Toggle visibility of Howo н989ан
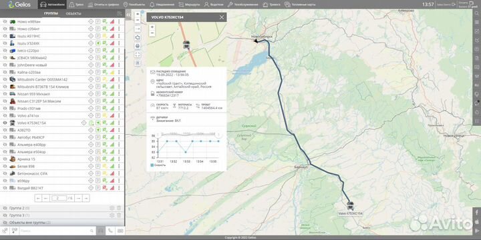This screenshot has height=240, width=481. tap(5, 22)
